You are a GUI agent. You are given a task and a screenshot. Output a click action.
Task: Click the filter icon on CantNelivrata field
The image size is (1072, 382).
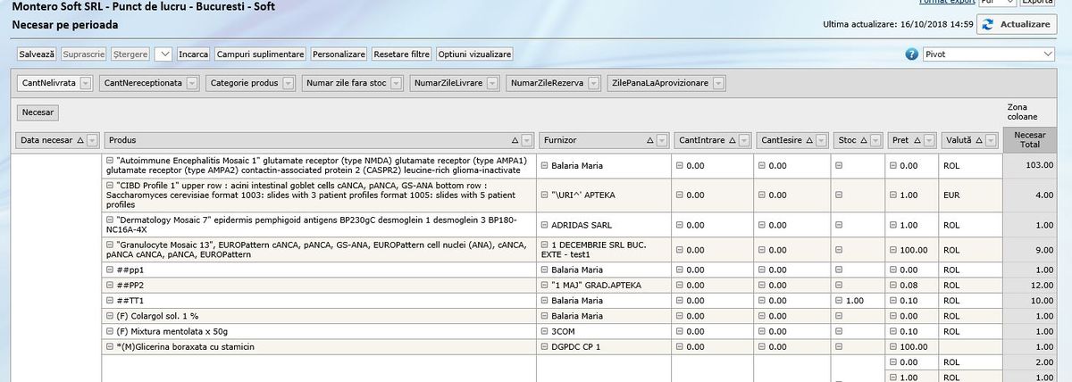pos(86,83)
